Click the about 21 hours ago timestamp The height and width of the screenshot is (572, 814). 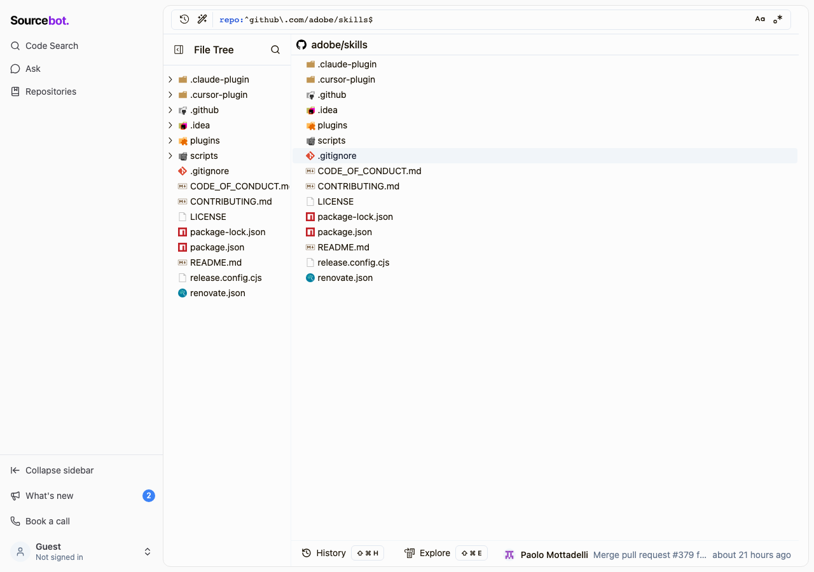coord(752,555)
